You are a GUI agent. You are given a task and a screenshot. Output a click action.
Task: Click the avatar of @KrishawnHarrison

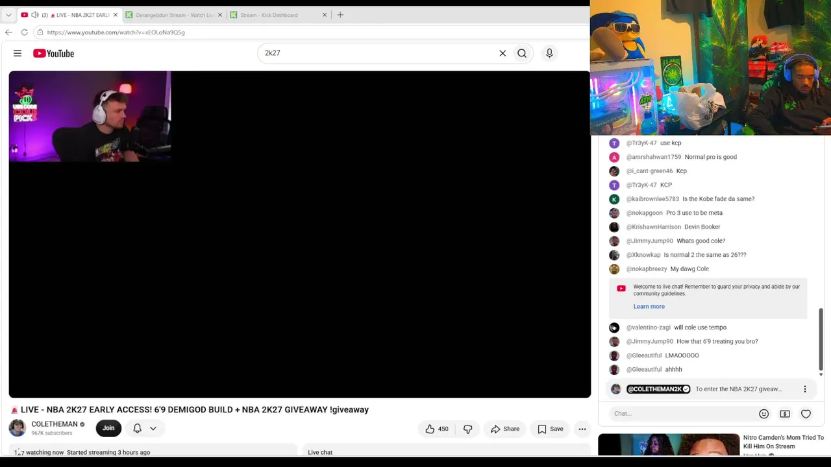tap(614, 227)
